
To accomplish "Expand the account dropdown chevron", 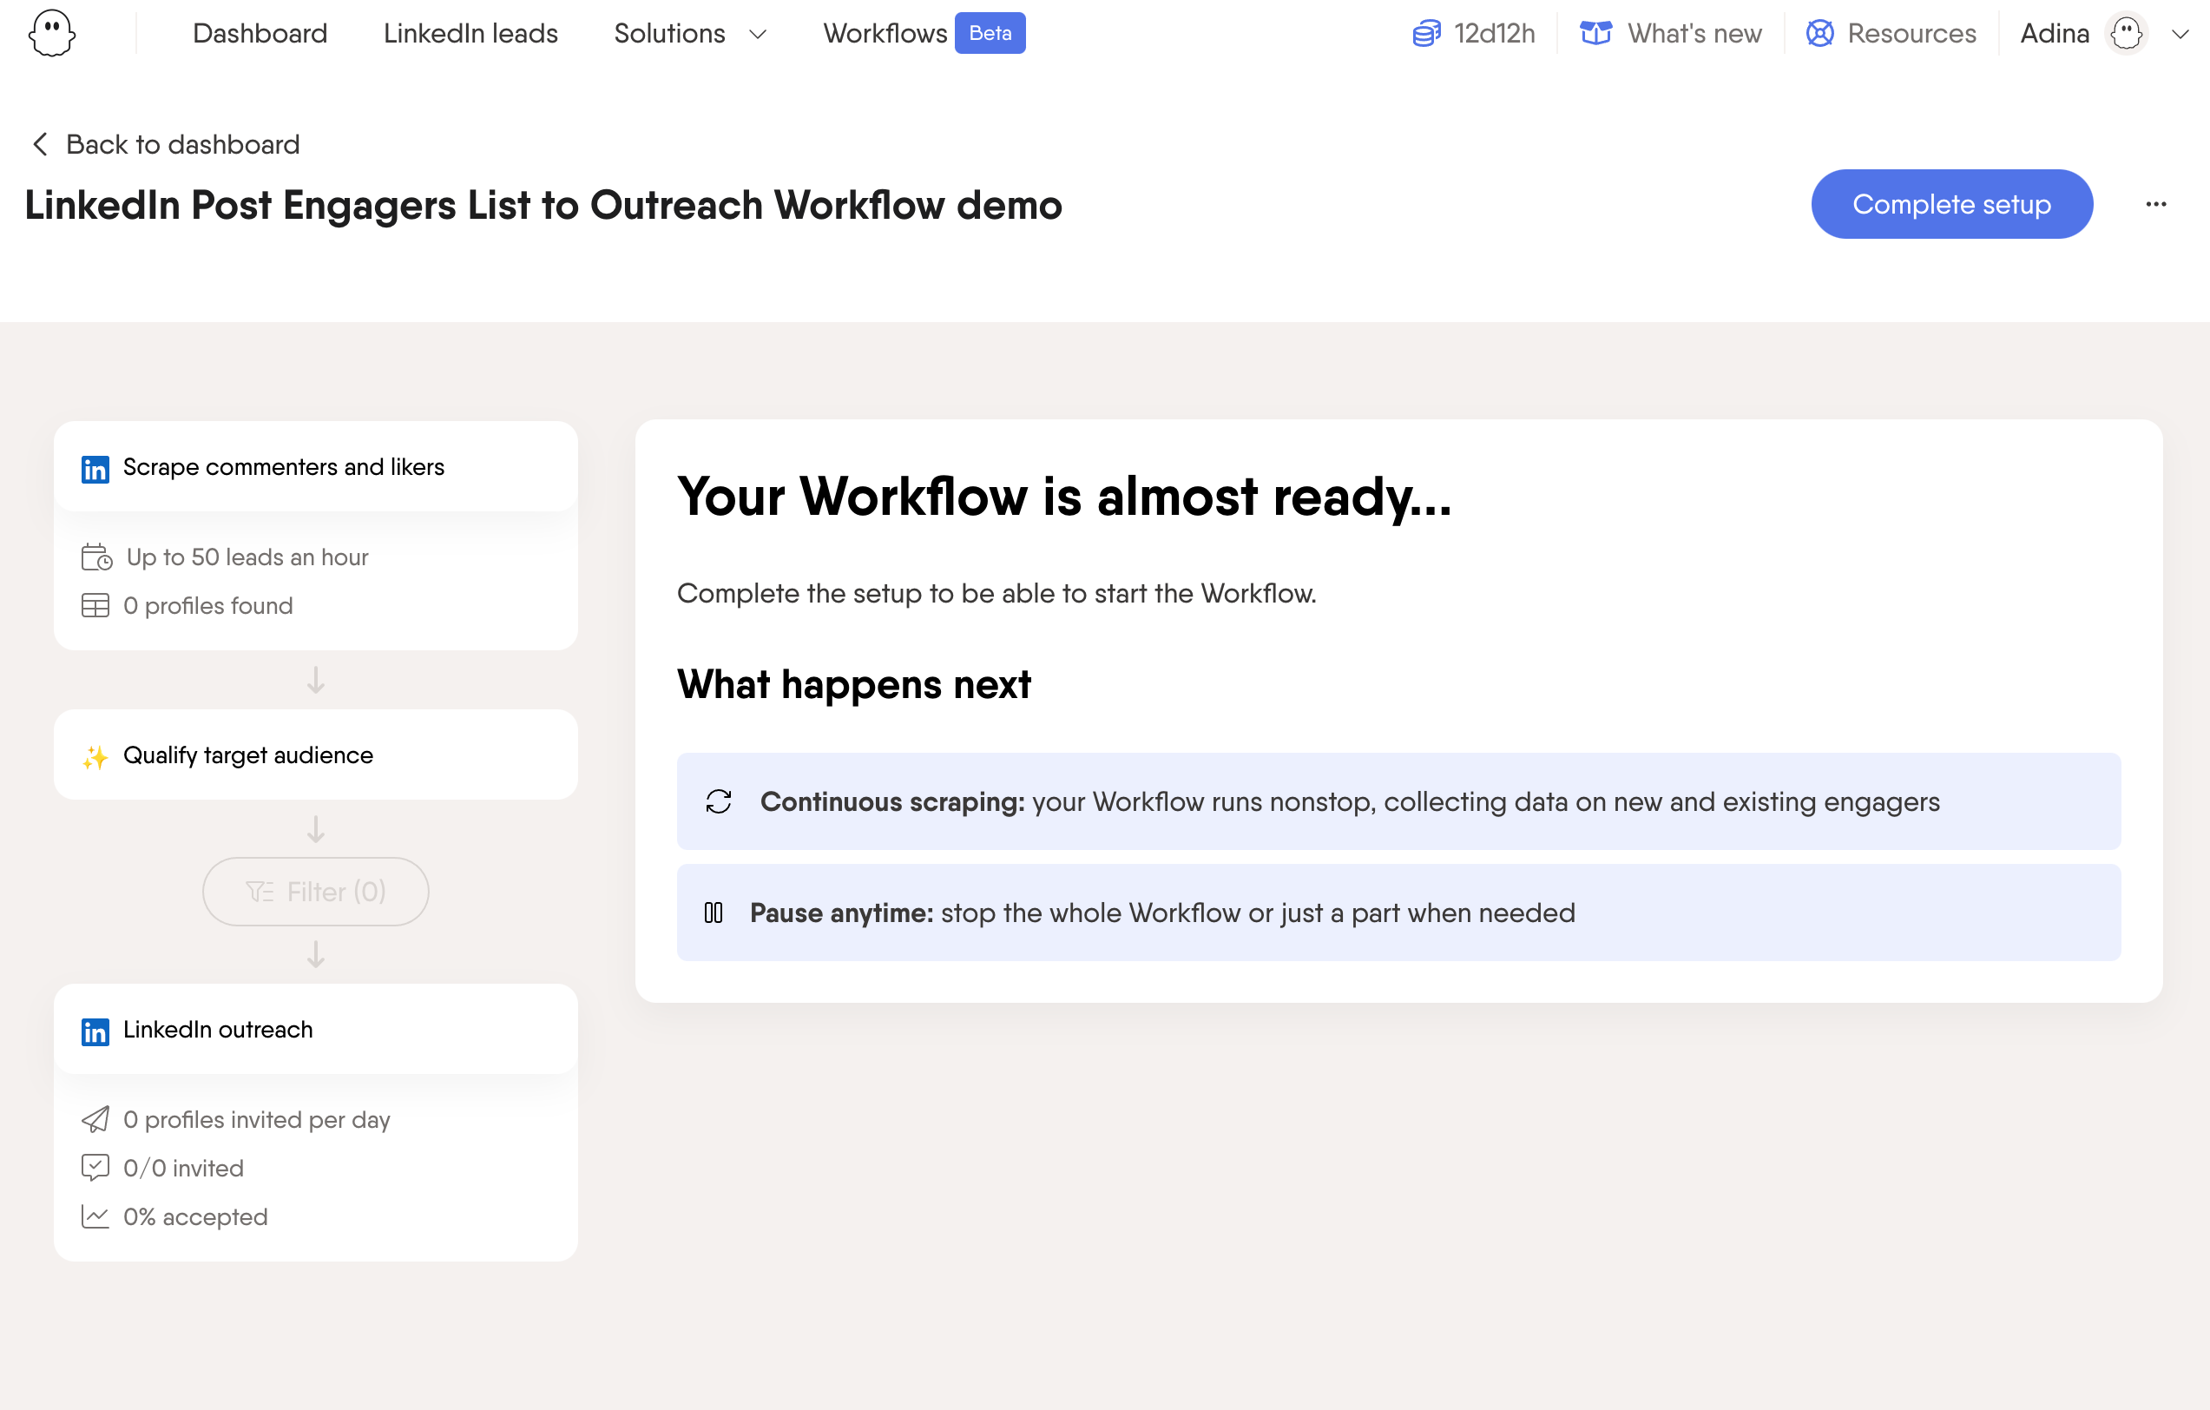I will click(x=2180, y=35).
